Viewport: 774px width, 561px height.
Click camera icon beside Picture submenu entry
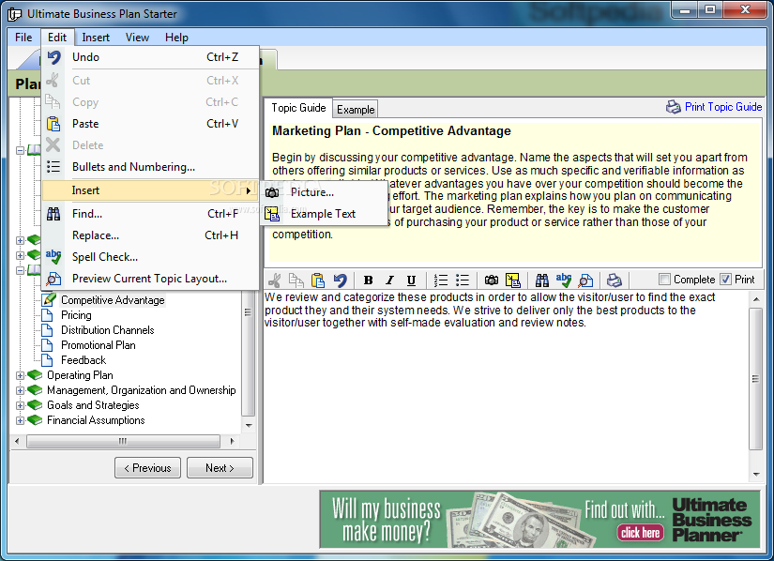pos(272,192)
